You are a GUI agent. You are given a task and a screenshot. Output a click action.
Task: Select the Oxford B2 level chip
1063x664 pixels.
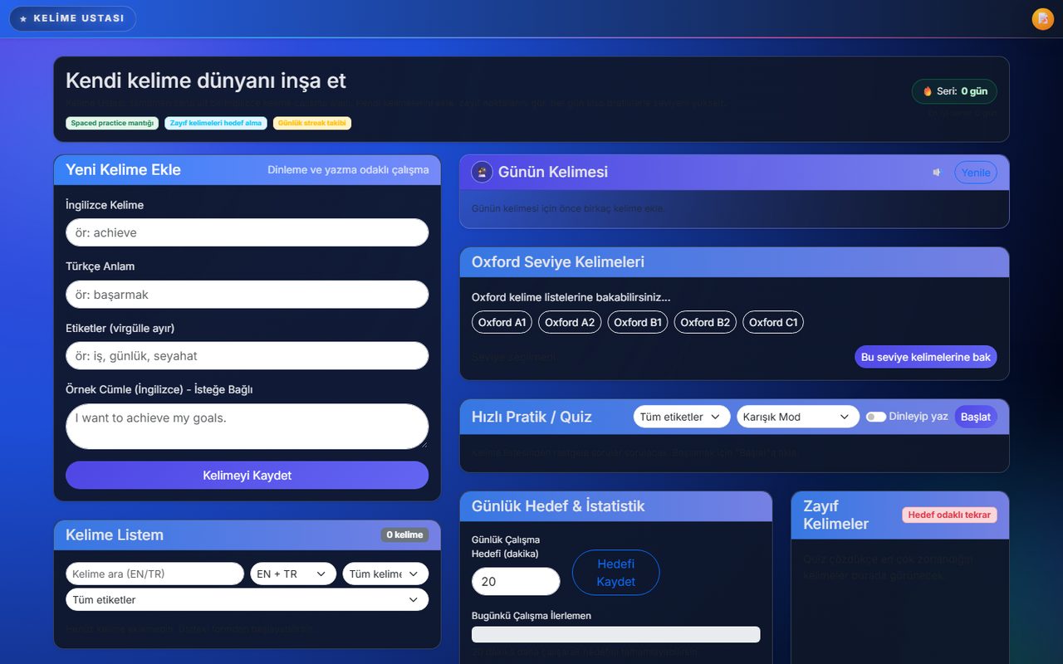tap(705, 322)
